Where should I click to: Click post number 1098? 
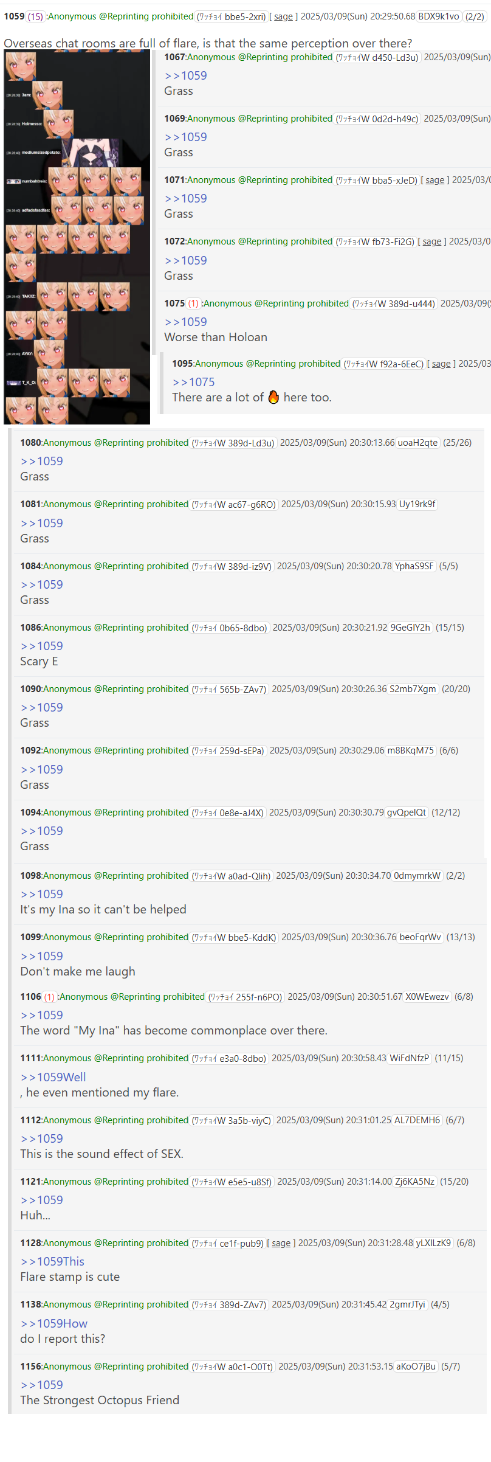click(x=30, y=876)
